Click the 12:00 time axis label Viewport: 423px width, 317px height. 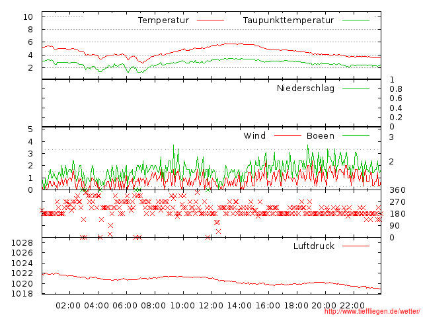(x=211, y=306)
